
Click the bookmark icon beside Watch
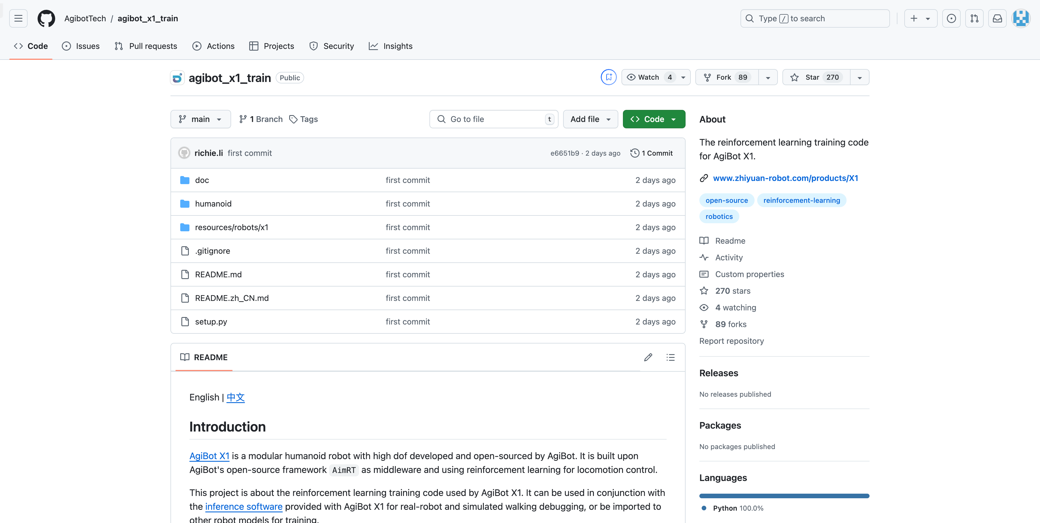coord(609,77)
